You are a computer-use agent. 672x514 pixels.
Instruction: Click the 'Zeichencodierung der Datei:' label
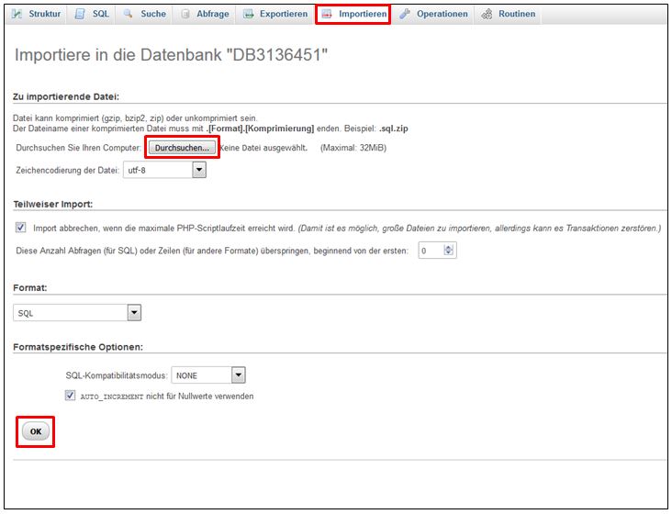[68, 171]
